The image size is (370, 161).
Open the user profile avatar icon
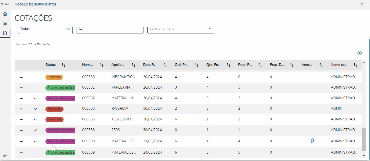362,4
